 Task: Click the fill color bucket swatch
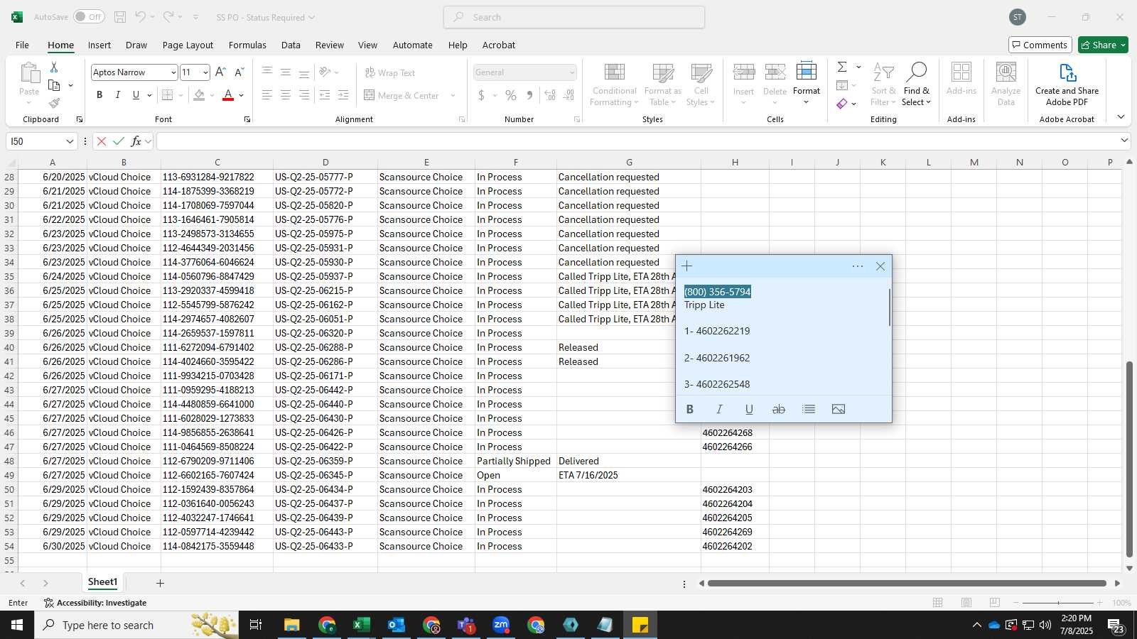click(199, 95)
